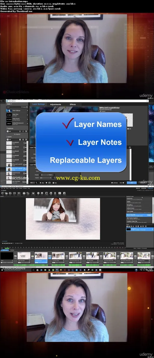
Task: Select slide 5 thumbnail in the slide list
Action: 75,256
